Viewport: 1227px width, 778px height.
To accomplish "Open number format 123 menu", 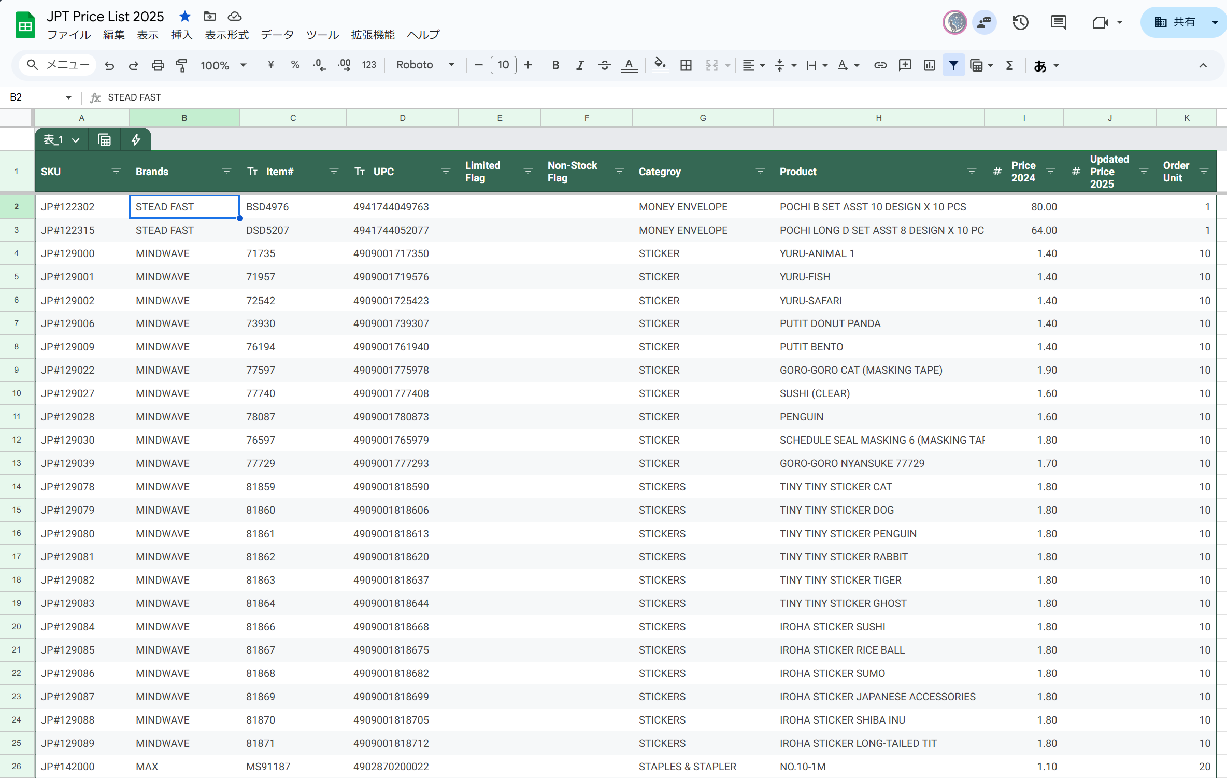I will pos(369,65).
